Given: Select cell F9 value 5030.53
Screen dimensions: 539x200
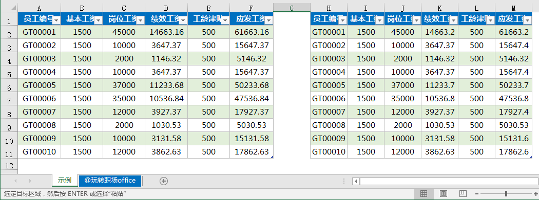Looking at the screenshot, I should tap(252, 125).
